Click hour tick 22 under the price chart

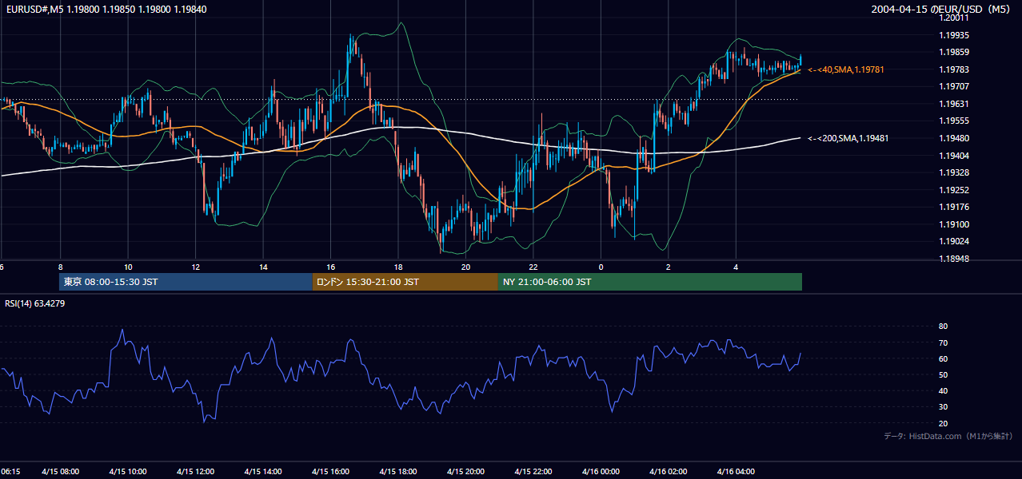533,267
